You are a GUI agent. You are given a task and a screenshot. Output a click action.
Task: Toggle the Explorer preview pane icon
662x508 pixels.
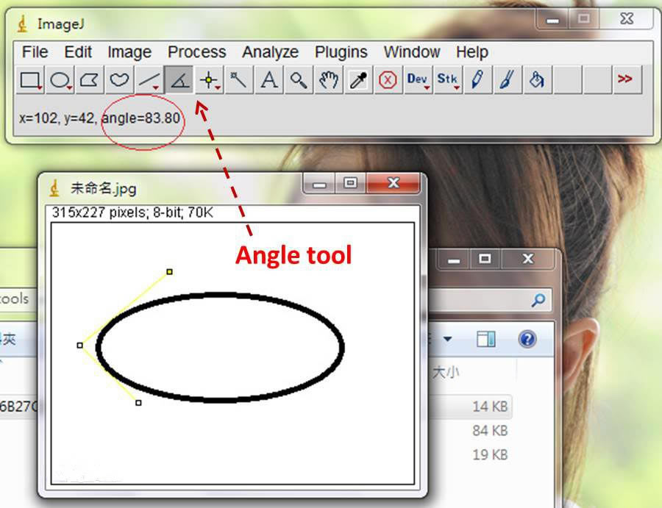(x=486, y=339)
